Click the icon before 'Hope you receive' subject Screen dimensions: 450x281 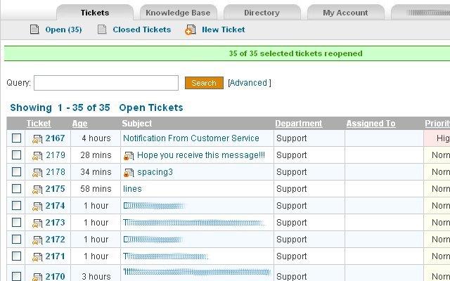tap(129, 156)
